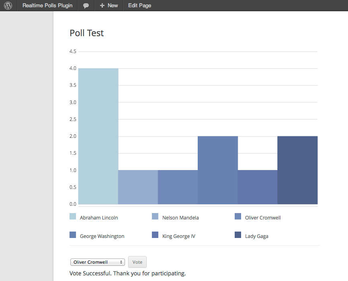Click the 2.5 y-axis label
Viewport: 348px width, 281px height.
click(x=73, y=119)
